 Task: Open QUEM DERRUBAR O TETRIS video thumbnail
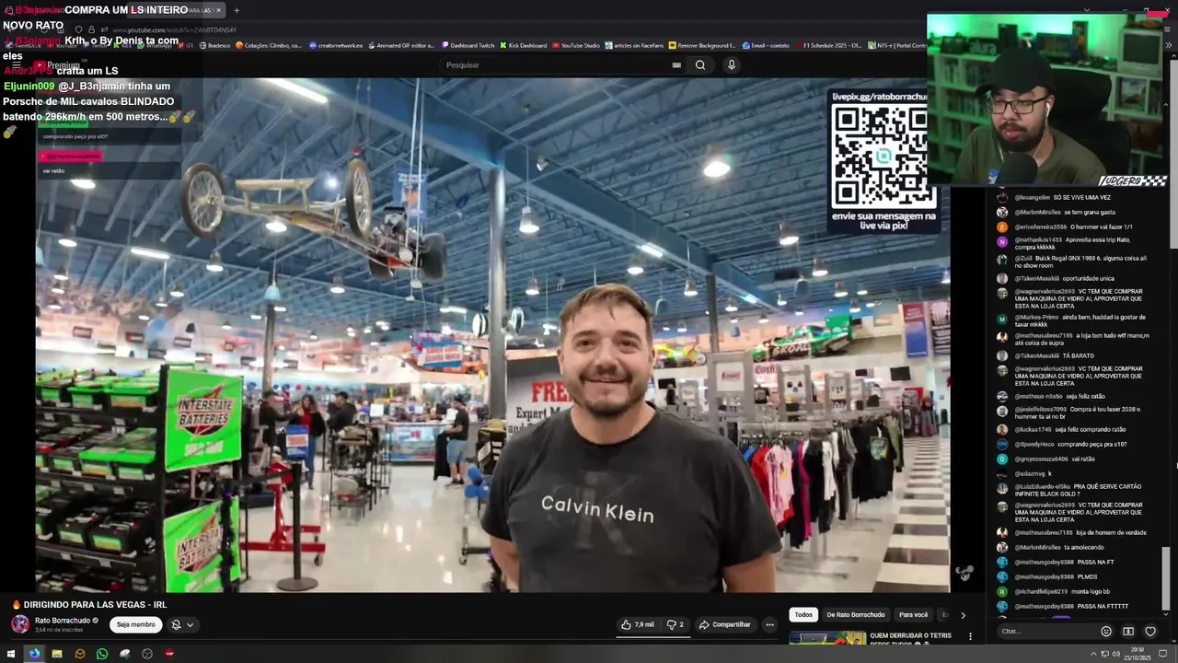click(x=826, y=637)
